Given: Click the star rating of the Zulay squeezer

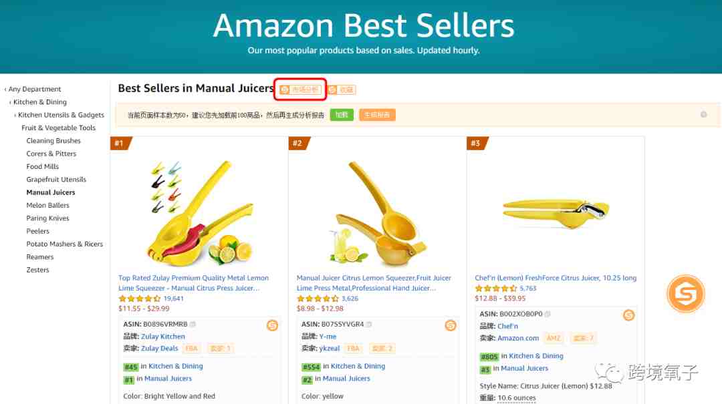Looking at the screenshot, I should (140, 298).
